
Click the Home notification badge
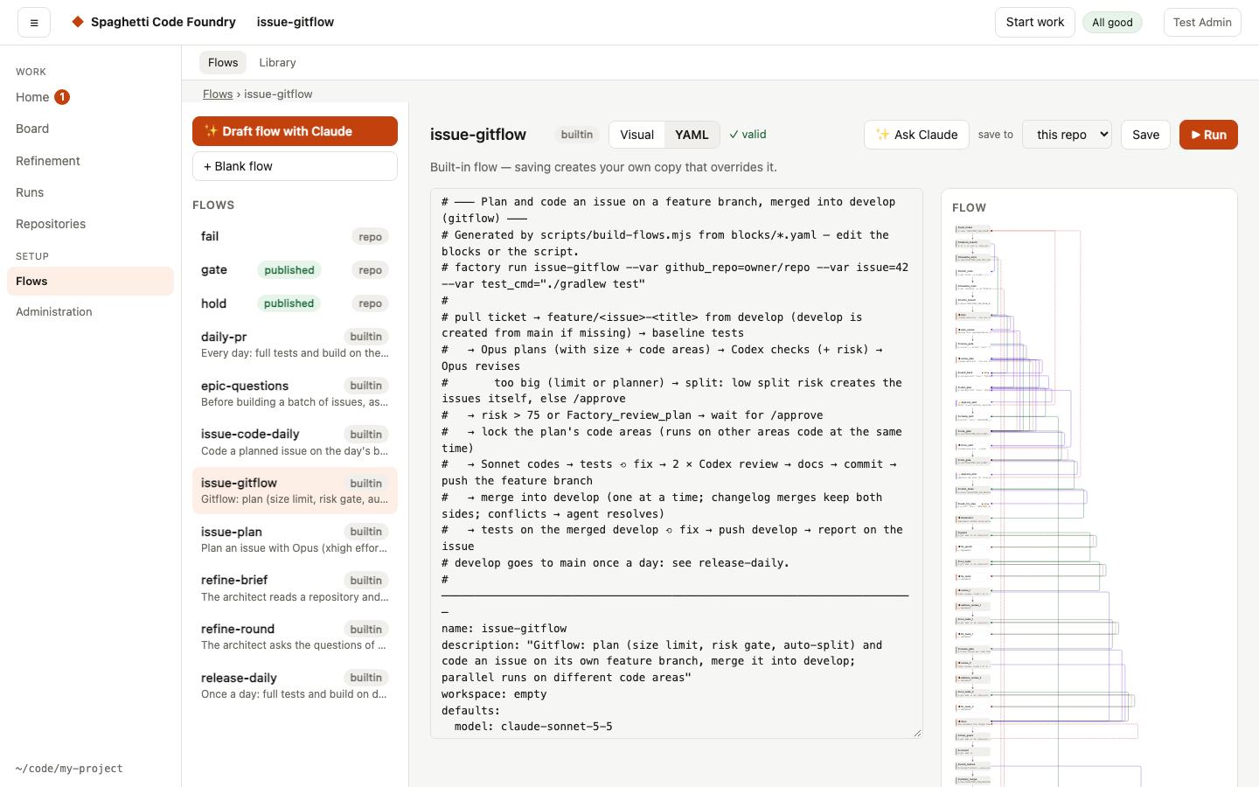62,97
